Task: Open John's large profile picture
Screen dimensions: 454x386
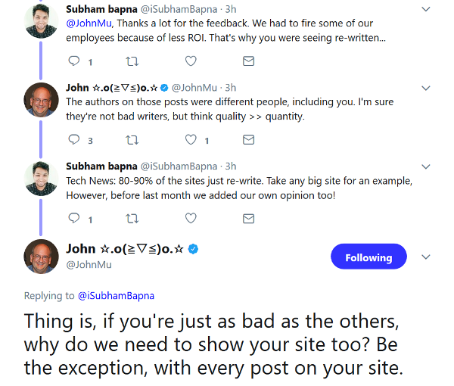Action: pyautogui.click(x=42, y=257)
